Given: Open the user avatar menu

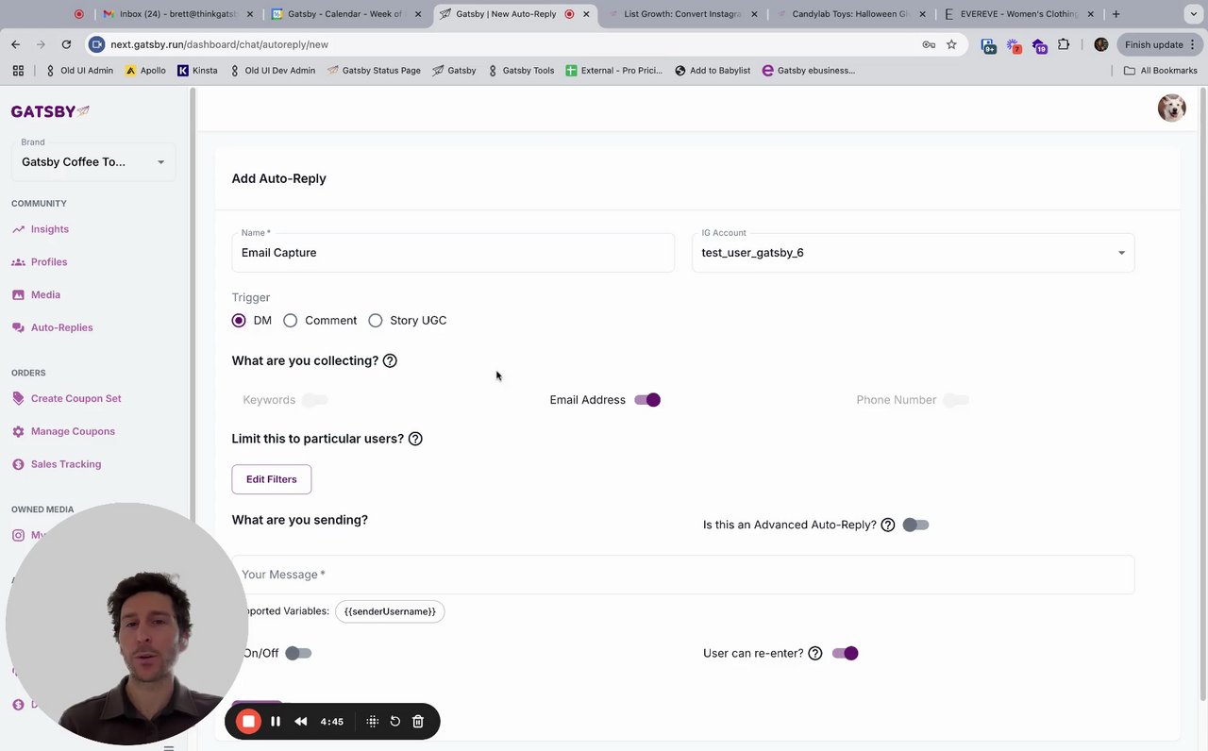Looking at the screenshot, I should pyautogui.click(x=1172, y=108).
